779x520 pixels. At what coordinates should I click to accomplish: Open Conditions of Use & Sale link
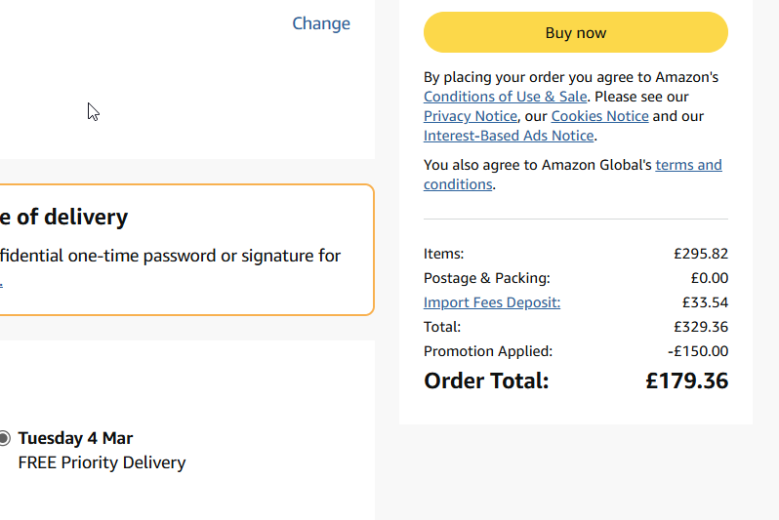coord(505,97)
